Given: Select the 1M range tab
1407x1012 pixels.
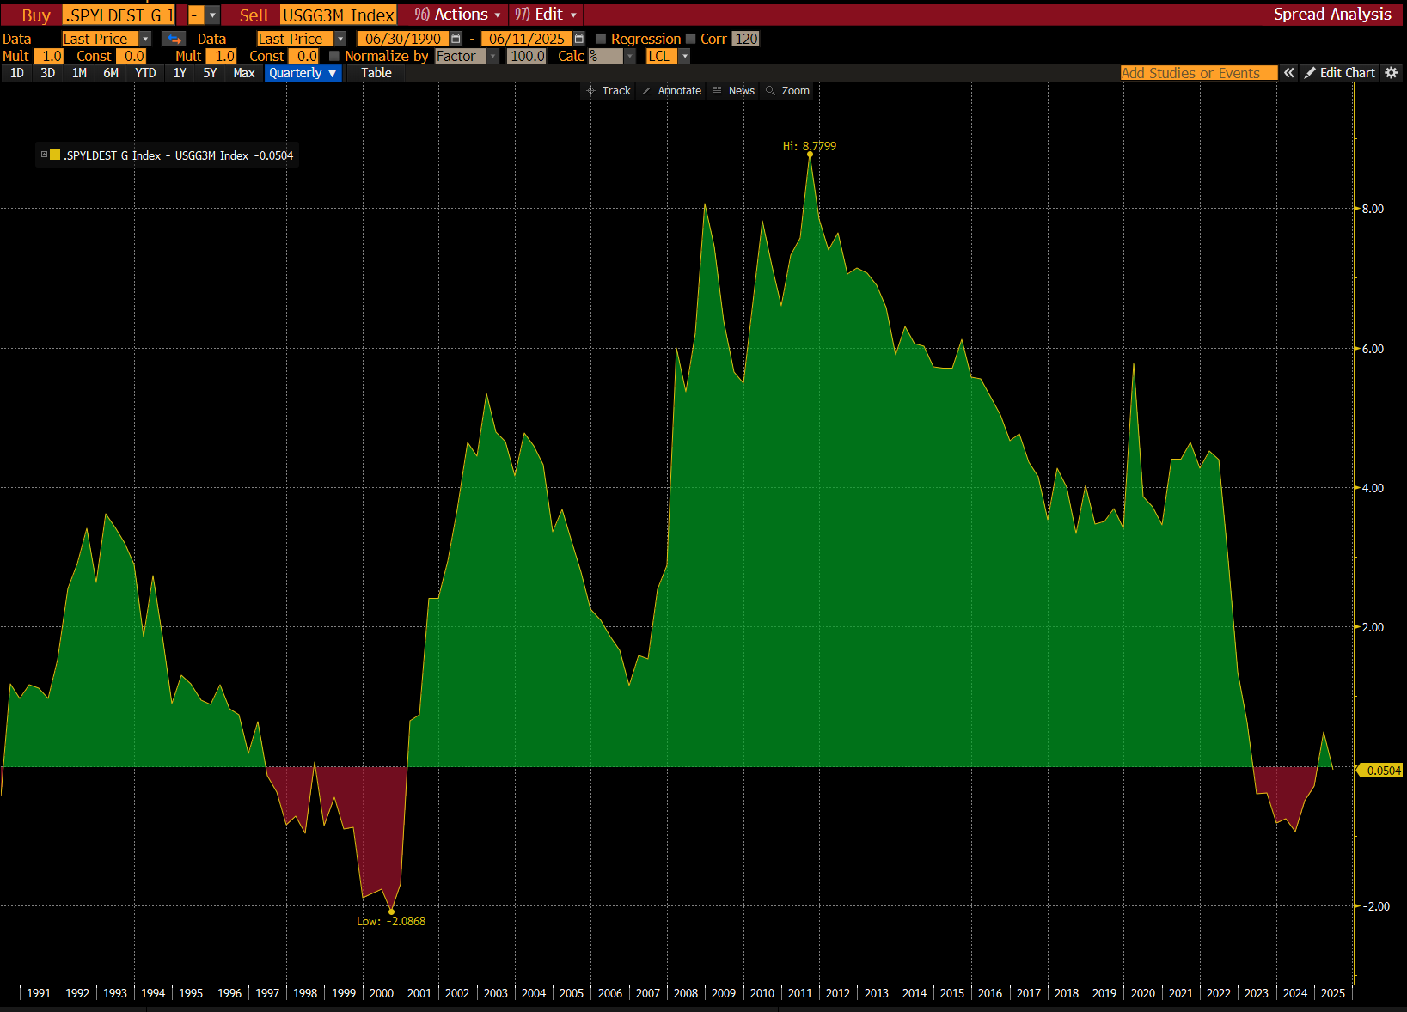Looking at the screenshot, I should [x=79, y=73].
